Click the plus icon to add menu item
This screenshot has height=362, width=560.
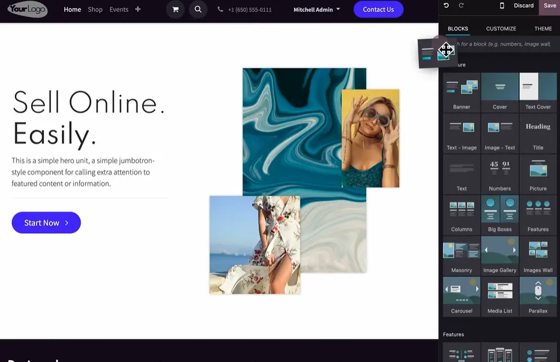pyautogui.click(x=138, y=10)
